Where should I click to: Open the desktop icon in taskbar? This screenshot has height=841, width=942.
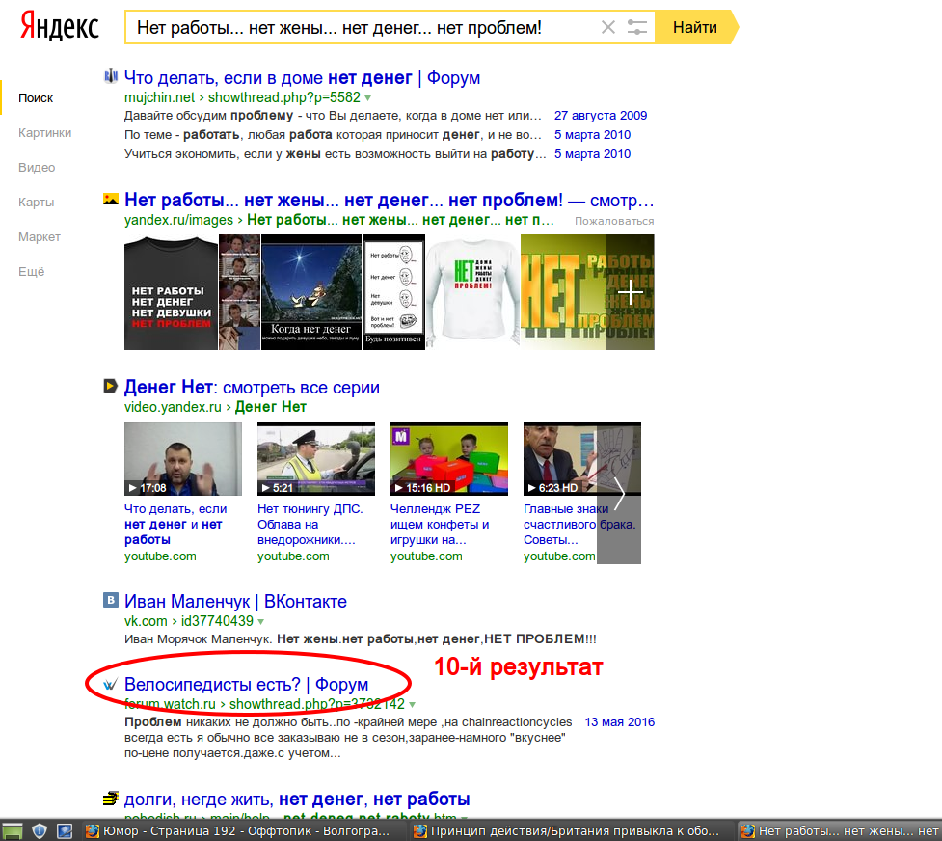point(65,831)
